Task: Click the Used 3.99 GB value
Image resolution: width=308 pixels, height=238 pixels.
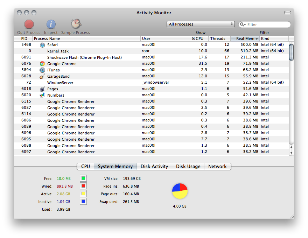Action: pos(63,209)
